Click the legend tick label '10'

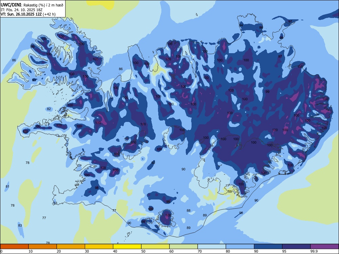click(x=31, y=251)
